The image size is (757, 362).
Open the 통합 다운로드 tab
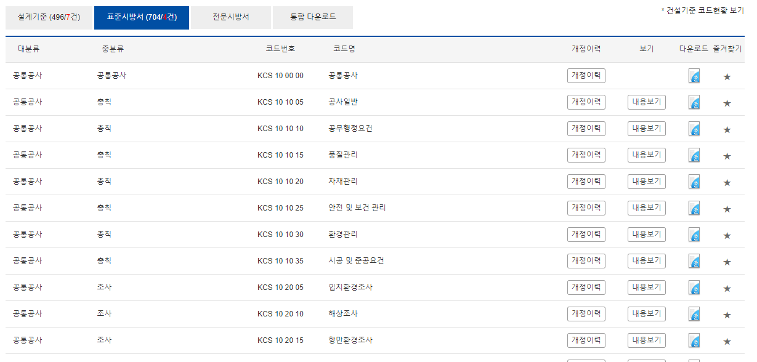(313, 17)
